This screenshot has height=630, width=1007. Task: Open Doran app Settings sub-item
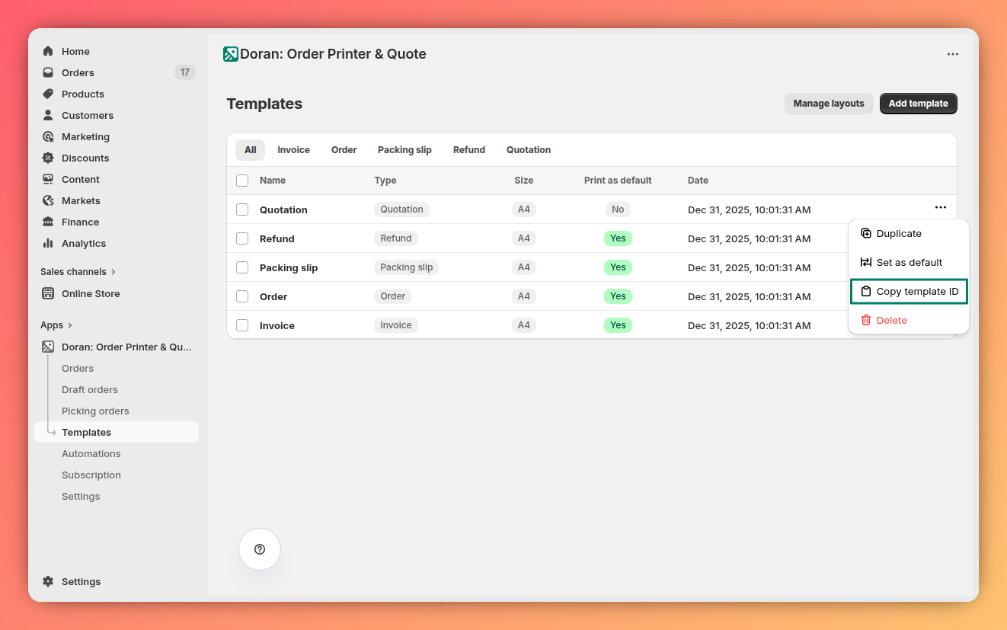pos(81,496)
